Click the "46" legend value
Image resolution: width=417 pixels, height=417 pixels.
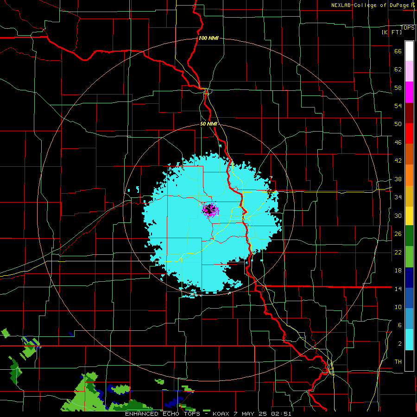[x=398, y=143]
